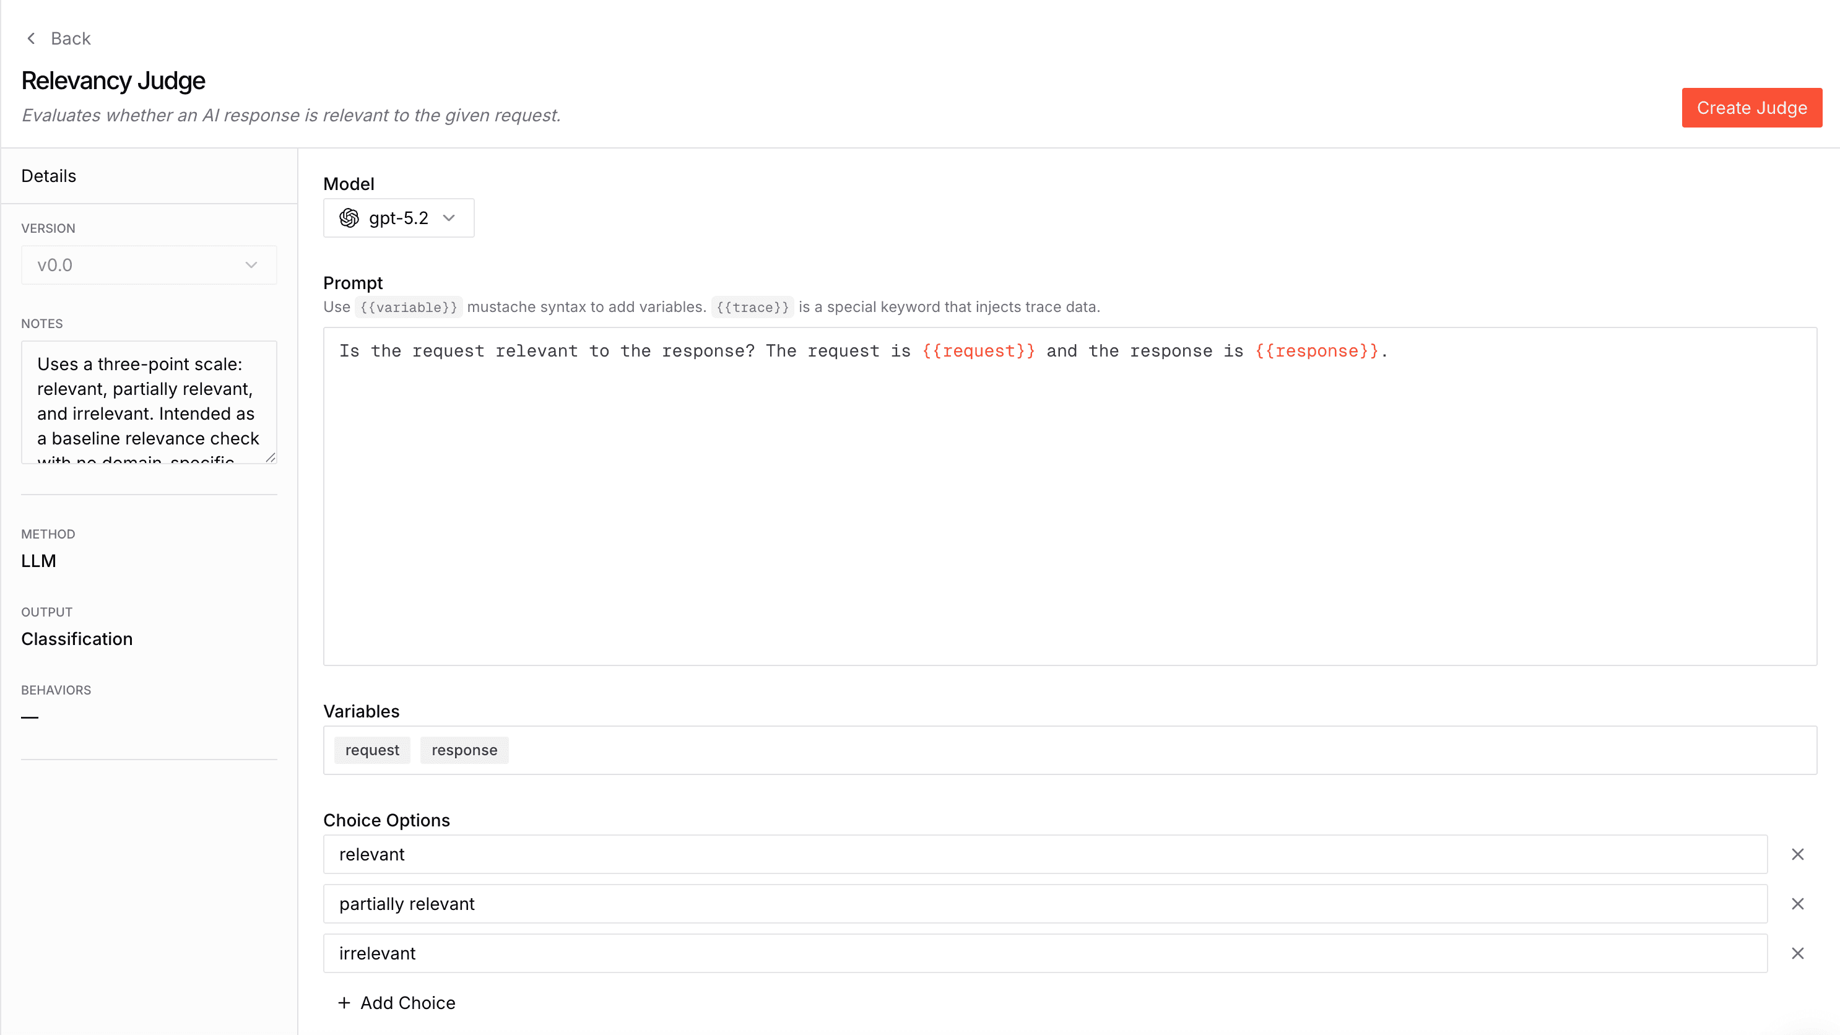Remove the 'relevant' choice option
1840x1035 pixels.
tap(1797, 854)
